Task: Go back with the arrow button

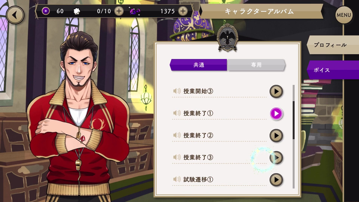Action: (15, 15)
